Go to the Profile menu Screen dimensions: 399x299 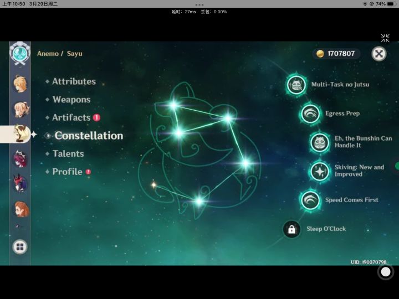click(68, 172)
